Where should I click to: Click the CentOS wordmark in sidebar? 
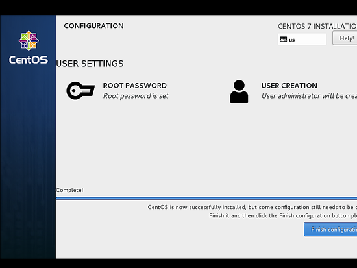point(29,60)
